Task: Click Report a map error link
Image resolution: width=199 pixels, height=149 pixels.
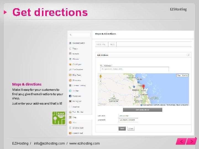Action: [x=182, y=105]
